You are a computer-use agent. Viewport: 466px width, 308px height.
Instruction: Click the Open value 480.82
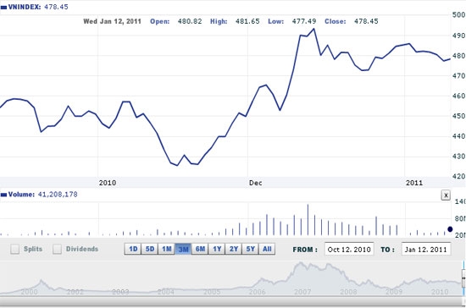coord(190,21)
